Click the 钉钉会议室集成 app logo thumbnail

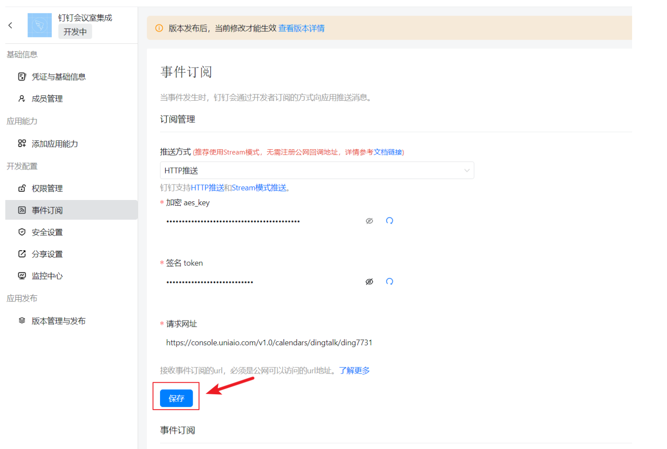(x=40, y=25)
